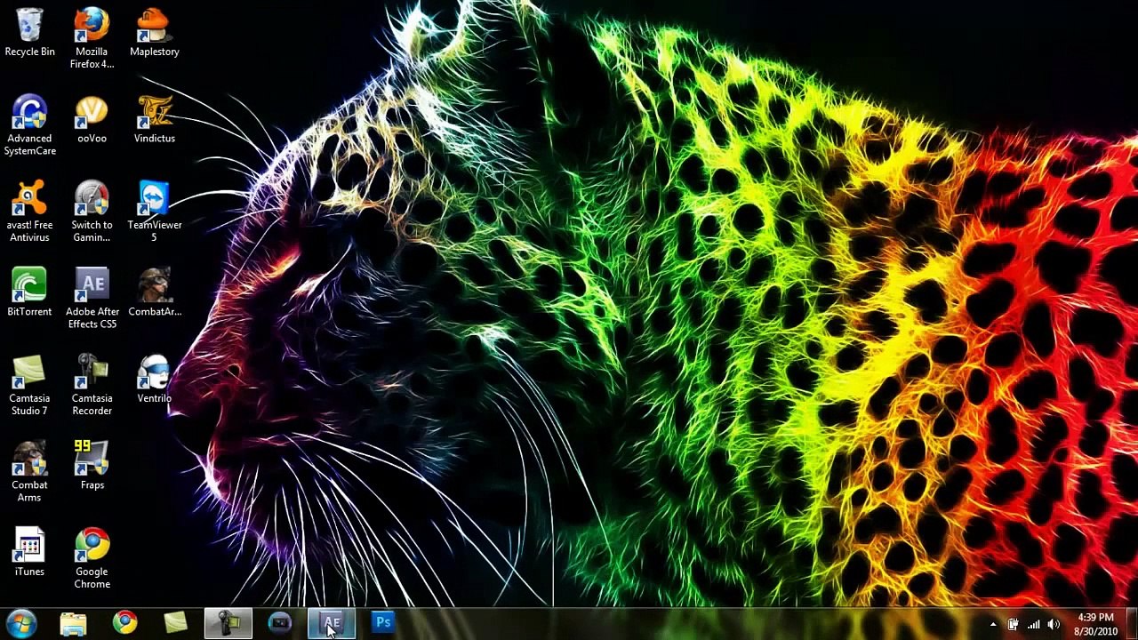The height and width of the screenshot is (640, 1138).
Task: Open the Action Center tray icon
Action: [1013, 624]
